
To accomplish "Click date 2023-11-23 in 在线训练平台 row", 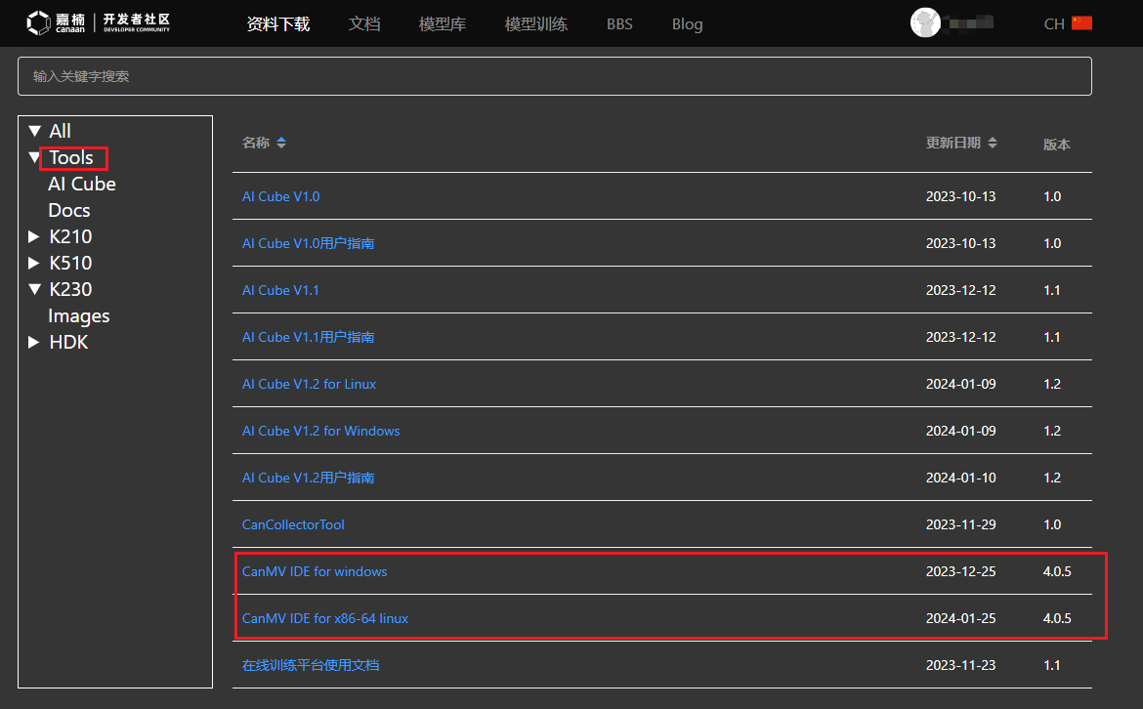I will click(x=960, y=665).
